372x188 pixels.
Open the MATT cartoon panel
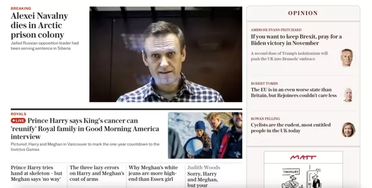[x=303, y=170]
